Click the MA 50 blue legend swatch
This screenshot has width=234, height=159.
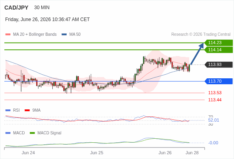click(x=64, y=35)
